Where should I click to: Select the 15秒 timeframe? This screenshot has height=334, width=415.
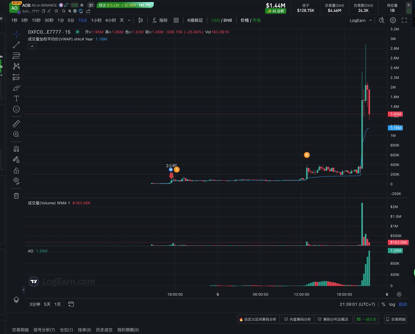36,20
